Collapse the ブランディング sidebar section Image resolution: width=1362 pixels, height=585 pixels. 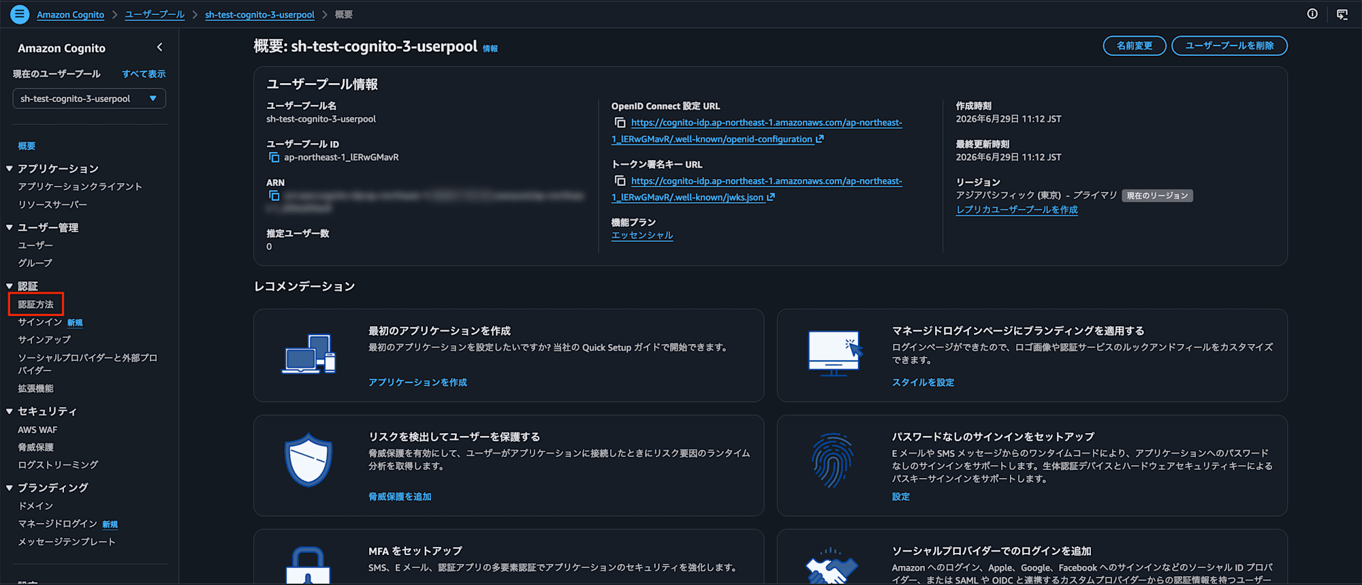point(10,488)
